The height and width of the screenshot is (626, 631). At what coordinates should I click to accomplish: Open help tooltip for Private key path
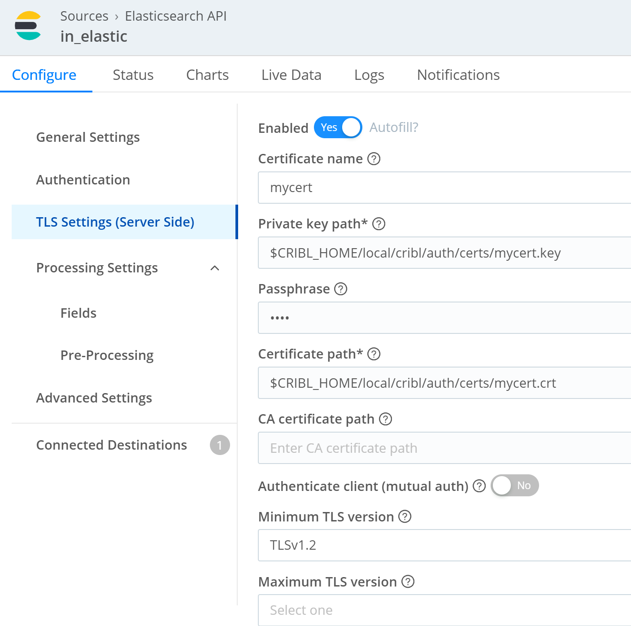click(x=379, y=224)
